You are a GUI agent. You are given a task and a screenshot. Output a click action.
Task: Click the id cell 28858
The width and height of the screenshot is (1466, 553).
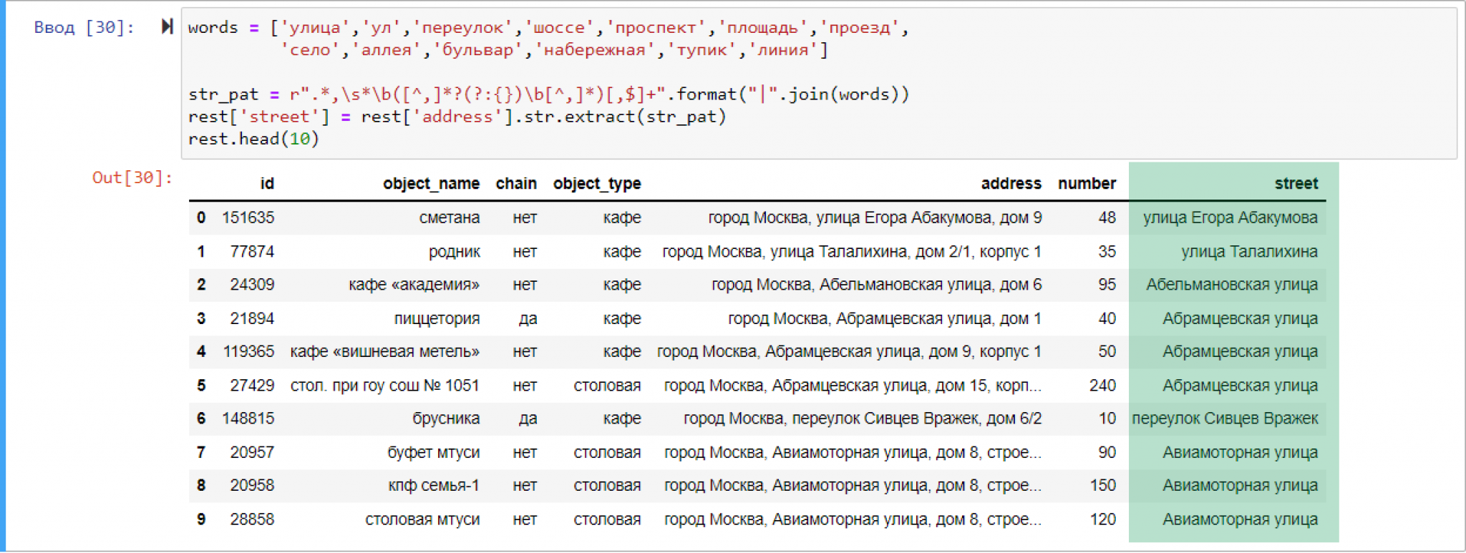(x=252, y=519)
